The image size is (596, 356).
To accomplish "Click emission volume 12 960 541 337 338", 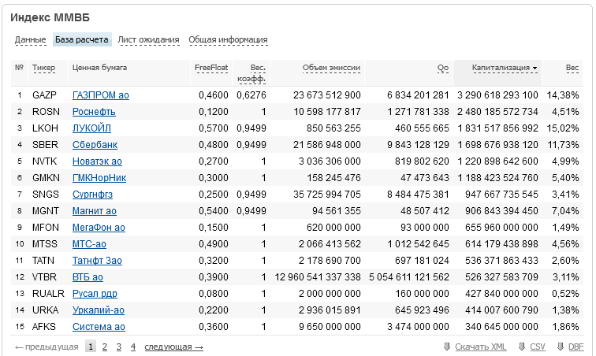I will click(318, 277).
